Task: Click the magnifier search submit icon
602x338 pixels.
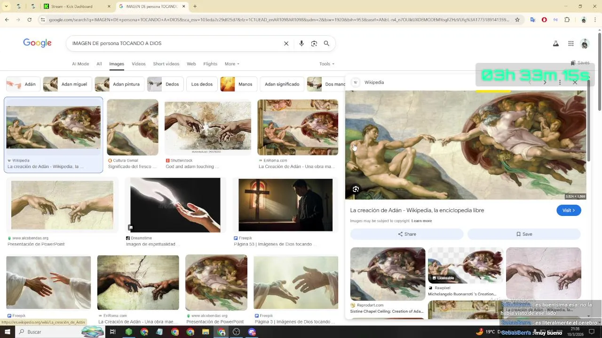Action: 326,44
